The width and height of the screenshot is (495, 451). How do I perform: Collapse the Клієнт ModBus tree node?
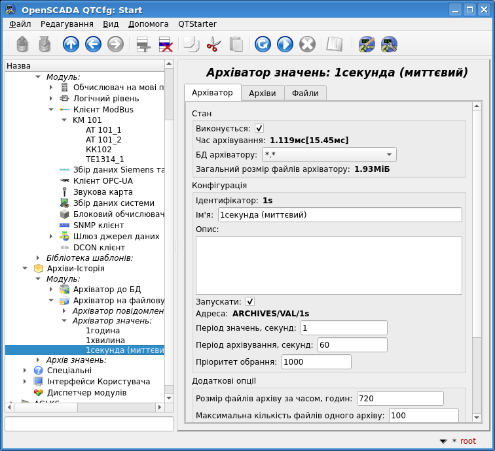tap(51, 109)
